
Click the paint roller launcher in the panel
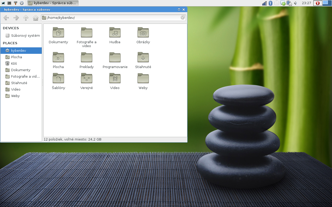[x=16, y=3]
